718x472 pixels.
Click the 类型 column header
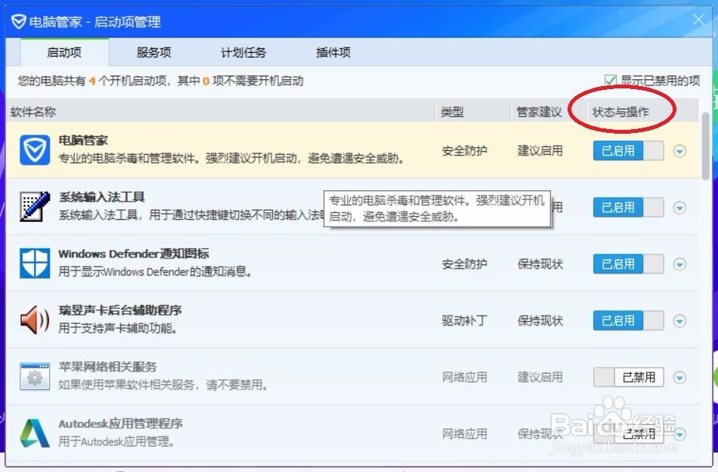point(473,112)
